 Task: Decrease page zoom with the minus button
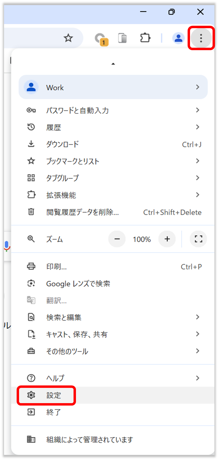click(117, 239)
